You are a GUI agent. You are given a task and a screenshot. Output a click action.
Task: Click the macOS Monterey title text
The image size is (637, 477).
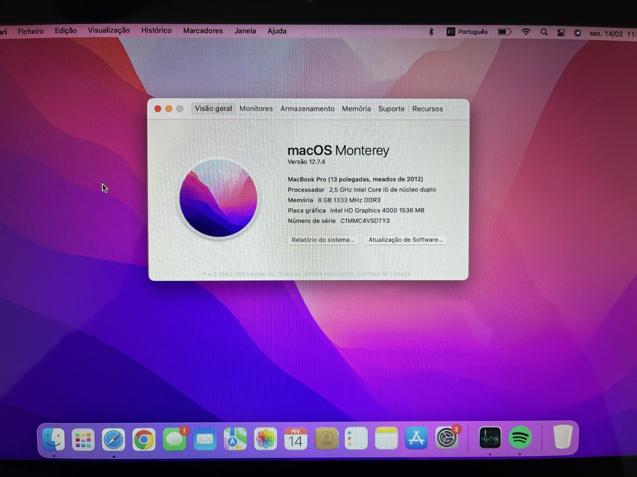click(338, 150)
